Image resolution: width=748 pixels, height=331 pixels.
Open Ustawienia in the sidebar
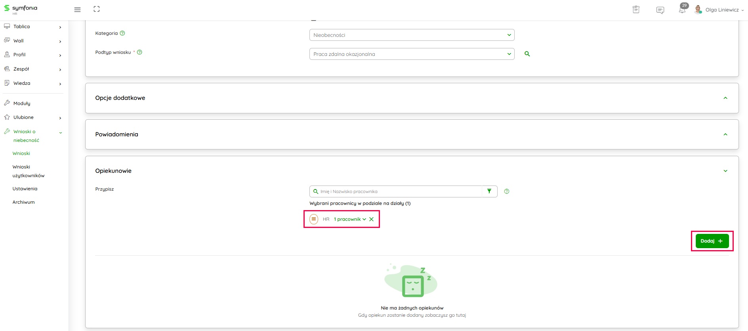25,189
